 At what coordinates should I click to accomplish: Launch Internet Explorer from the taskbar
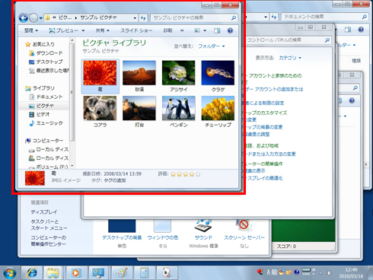click(x=31, y=273)
